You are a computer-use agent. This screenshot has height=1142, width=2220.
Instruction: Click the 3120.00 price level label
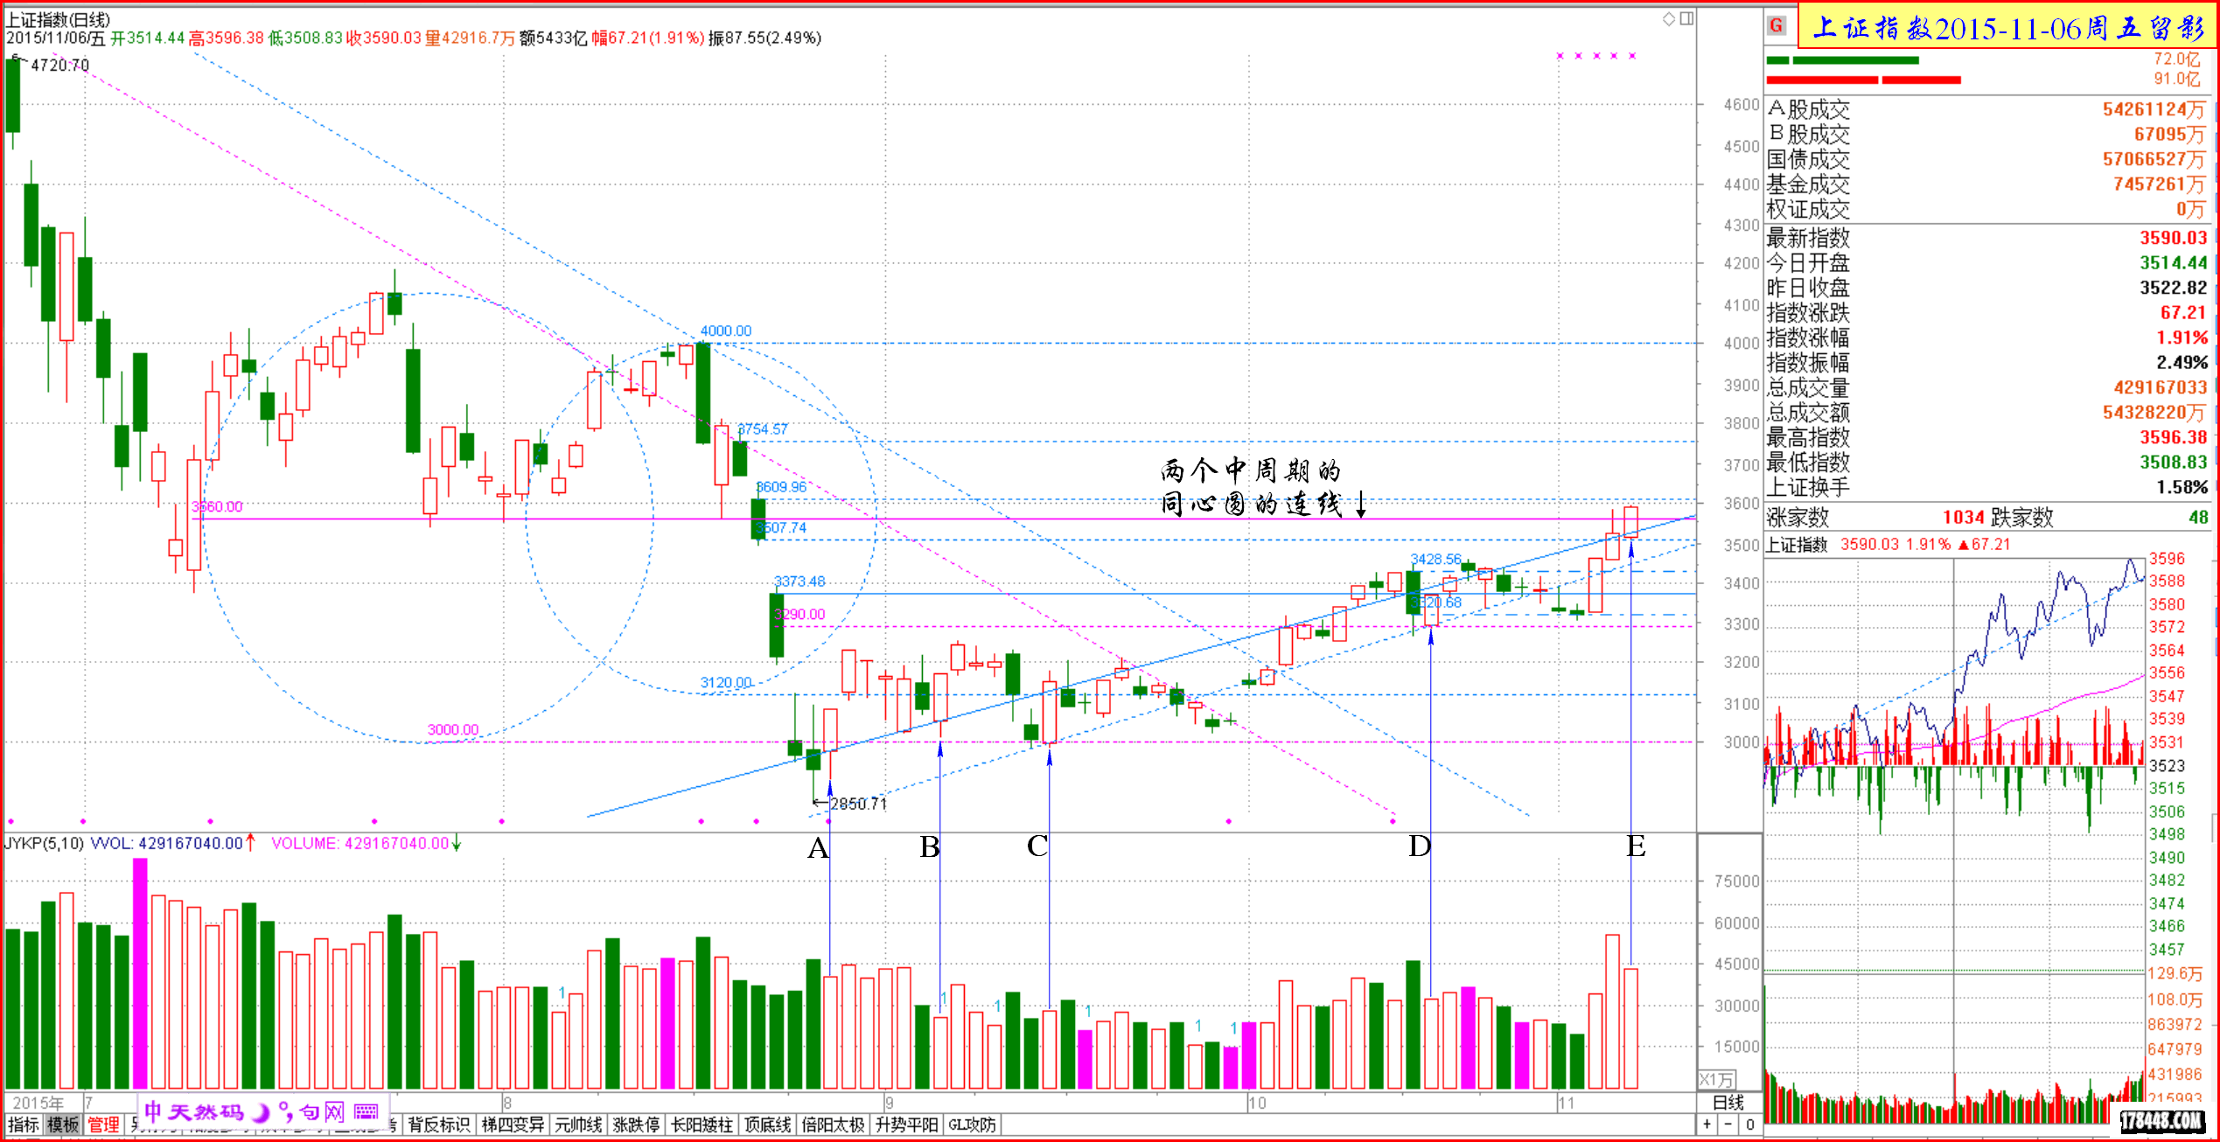point(726,682)
